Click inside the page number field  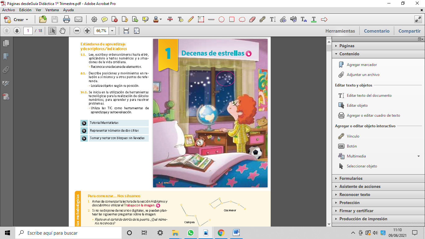tap(28, 30)
